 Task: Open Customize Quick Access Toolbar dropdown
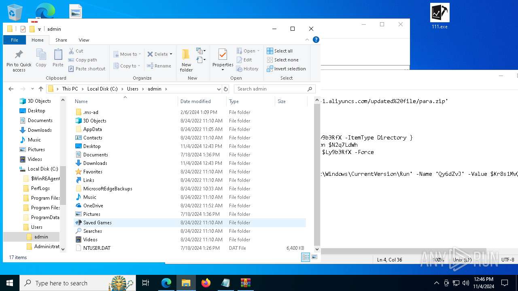[39, 29]
